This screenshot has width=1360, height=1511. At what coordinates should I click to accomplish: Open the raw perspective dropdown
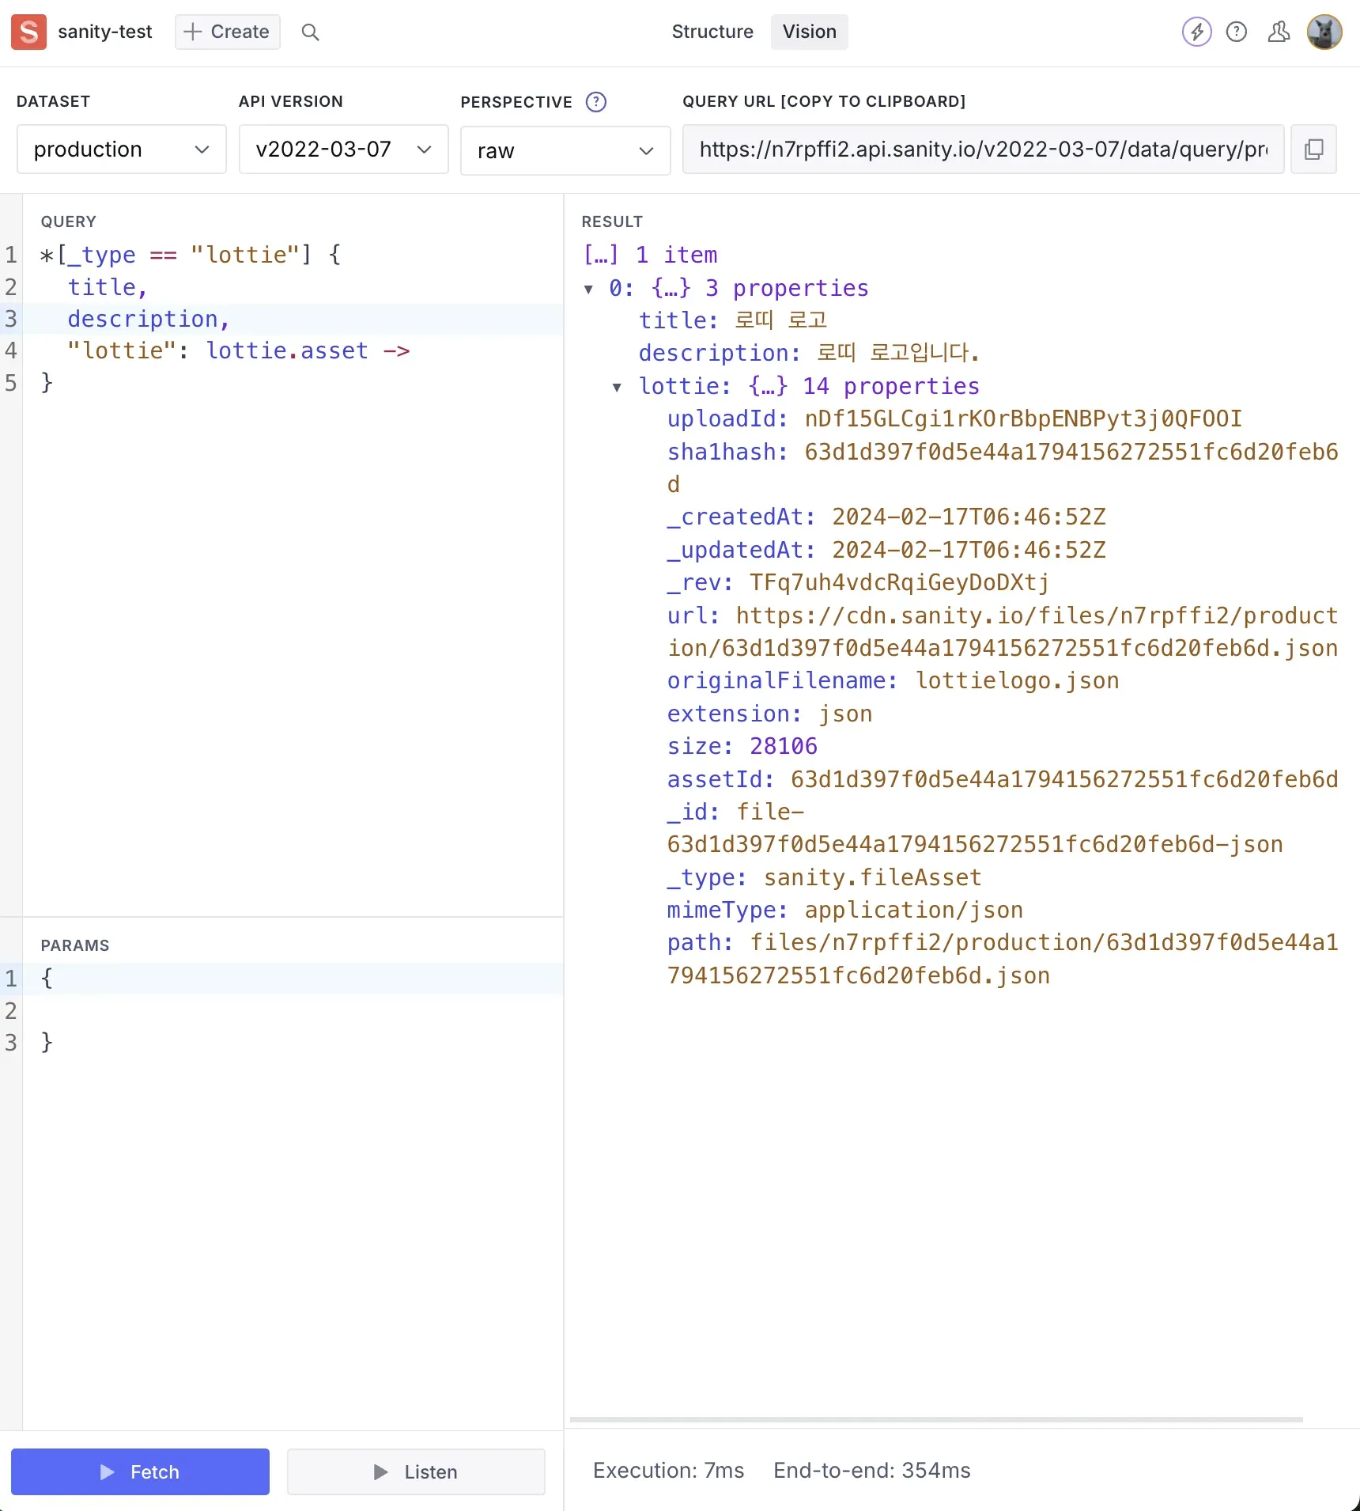pyautogui.click(x=565, y=150)
